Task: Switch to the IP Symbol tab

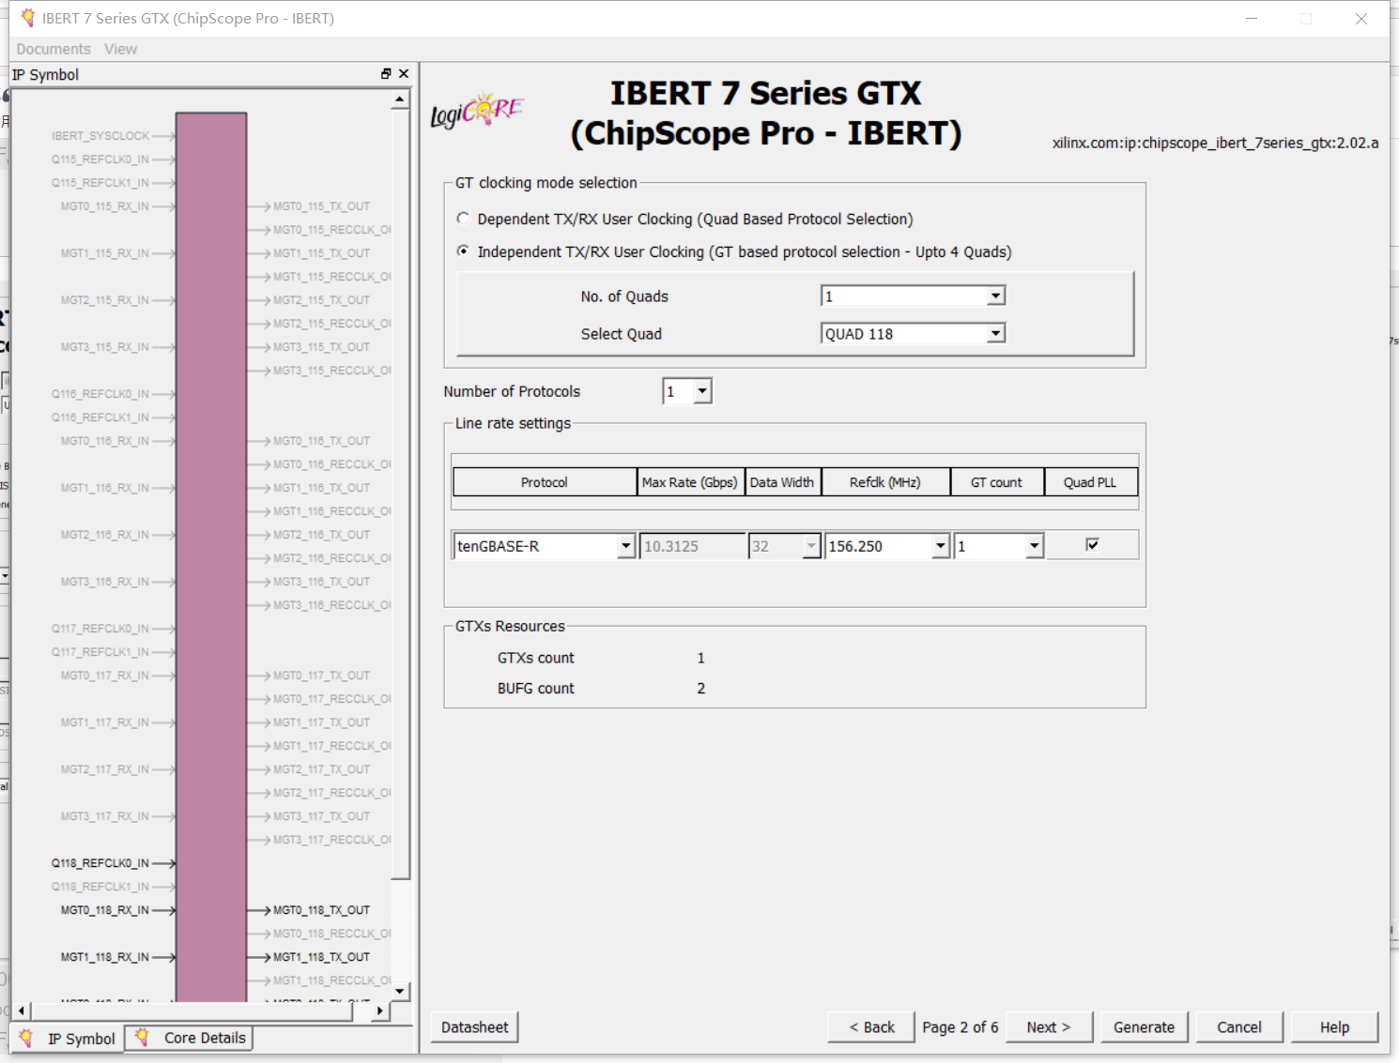Action: pos(68,1039)
